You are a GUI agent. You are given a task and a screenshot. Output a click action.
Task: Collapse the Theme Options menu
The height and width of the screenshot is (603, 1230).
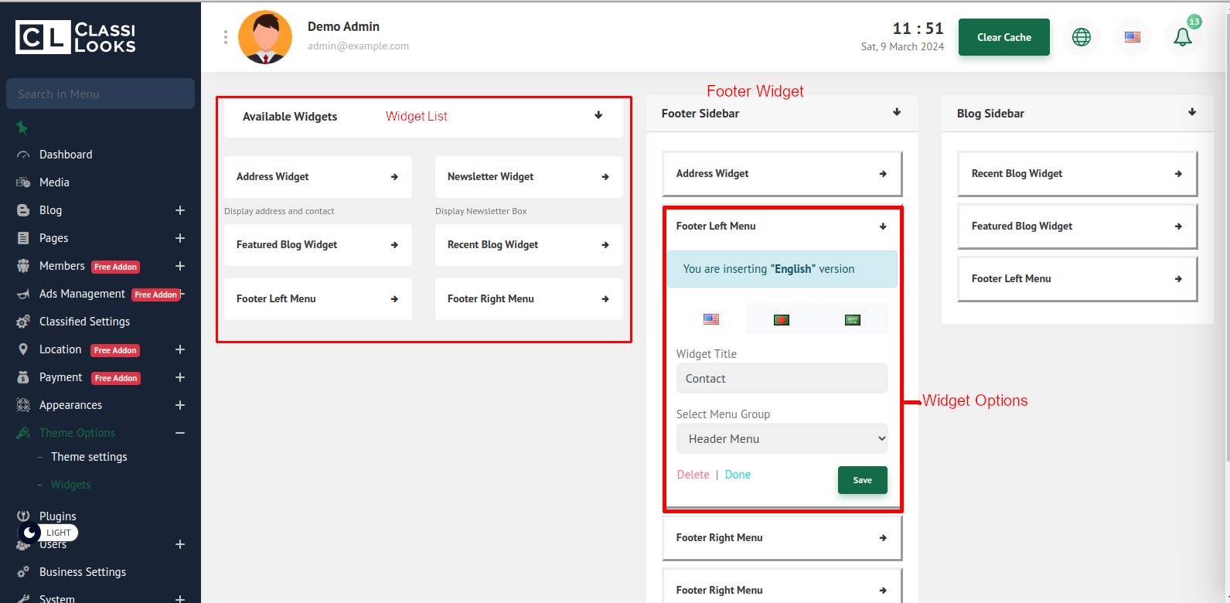[179, 433]
